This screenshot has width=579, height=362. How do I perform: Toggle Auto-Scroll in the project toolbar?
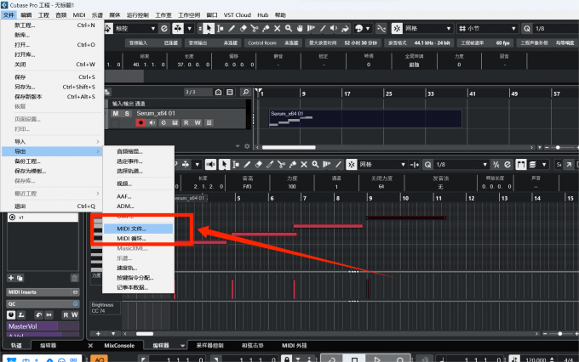pos(178,28)
